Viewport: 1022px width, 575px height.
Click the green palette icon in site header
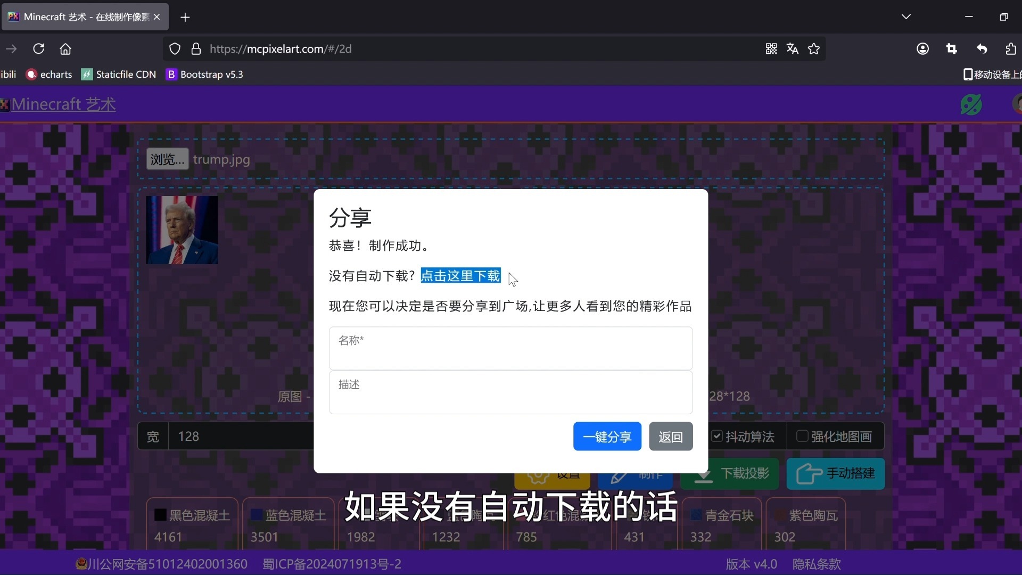coord(971,104)
